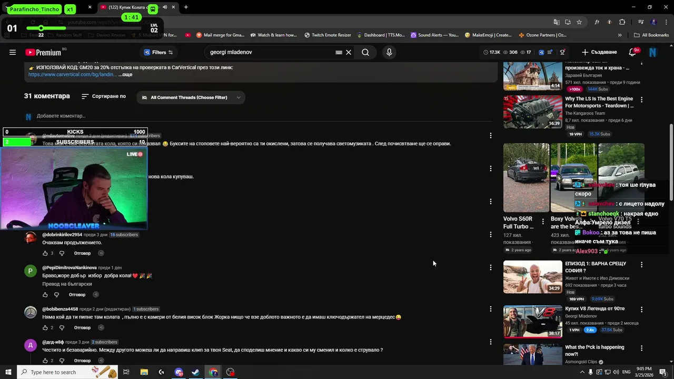The width and height of the screenshot is (674, 379).
Task: Open the @PepiDimitrovaNankinova channel name
Action: point(70,267)
